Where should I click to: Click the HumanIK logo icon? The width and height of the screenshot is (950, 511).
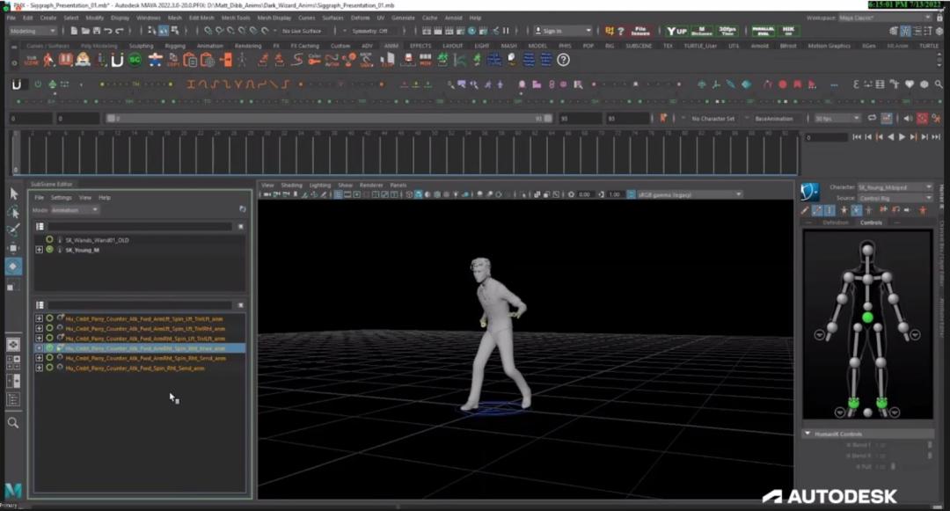[x=810, y=191]
